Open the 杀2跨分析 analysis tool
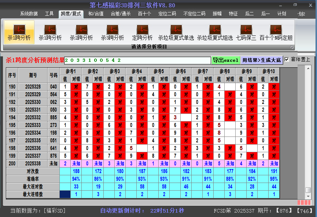The width and height of the screenshot is (317, 217). pyautogui.click(x=81, y=33)
